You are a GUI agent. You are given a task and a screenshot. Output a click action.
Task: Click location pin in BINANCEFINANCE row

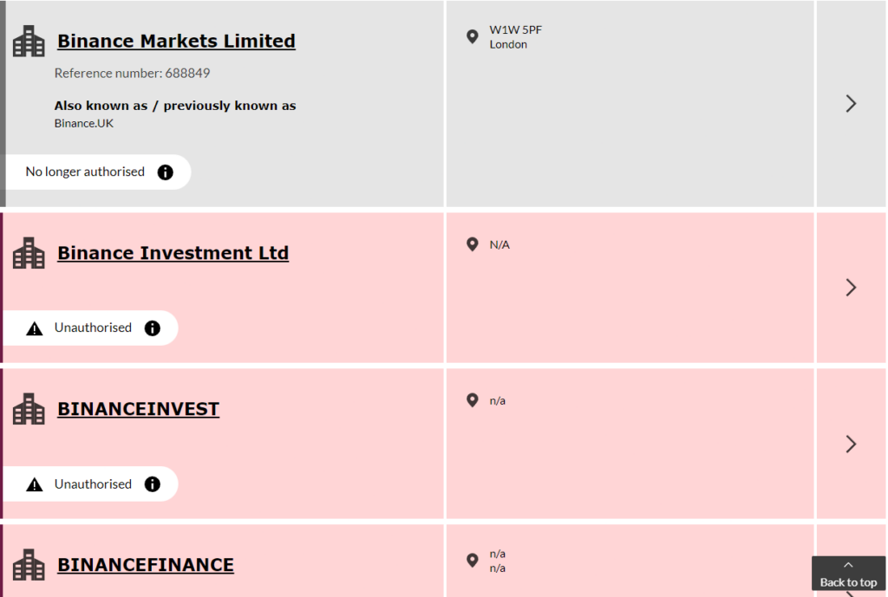(x=472, y=561)
